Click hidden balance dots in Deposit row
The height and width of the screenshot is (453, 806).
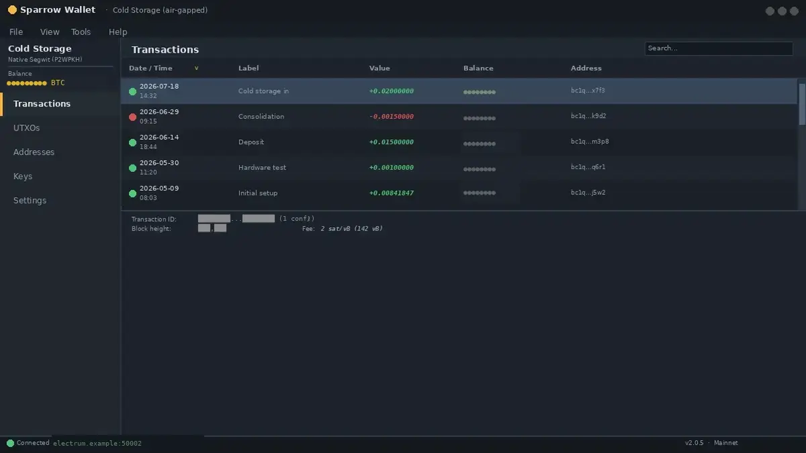tap(480, 144)
